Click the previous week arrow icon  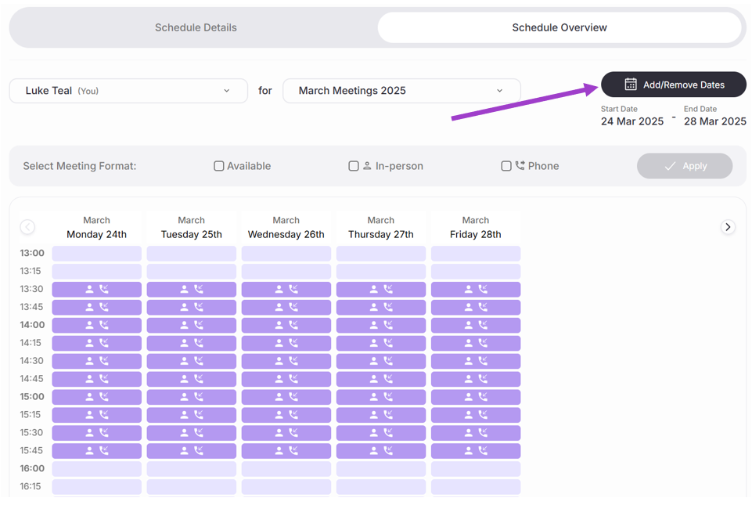point(27,227)
